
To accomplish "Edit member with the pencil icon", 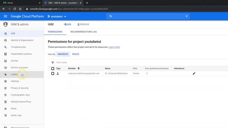I will pyautogui.click(x=194, y=74).
